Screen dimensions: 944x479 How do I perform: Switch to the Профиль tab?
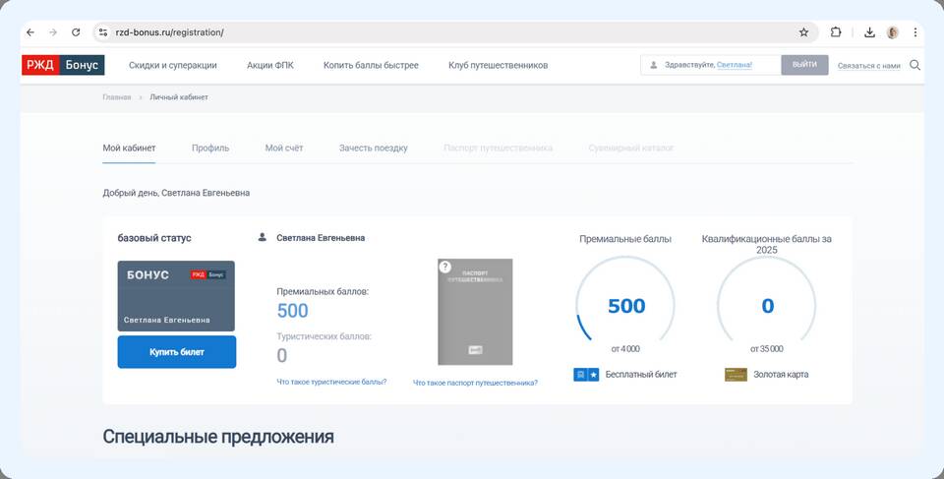coord(210,149)
